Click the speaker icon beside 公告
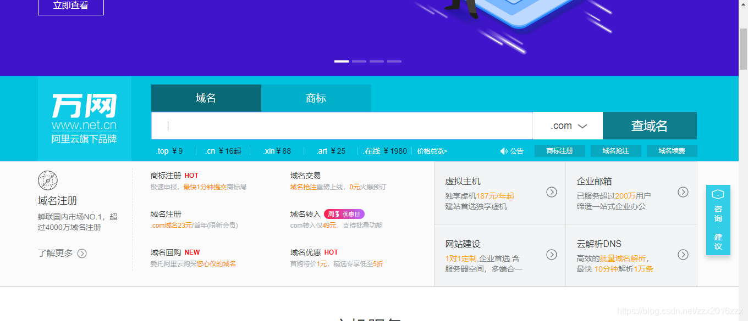 coord(504,151)
